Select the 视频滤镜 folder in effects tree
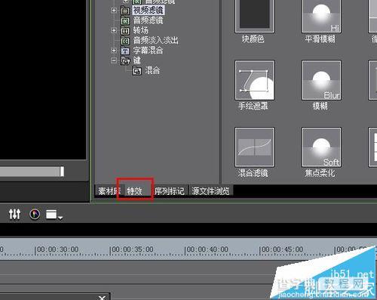This screenshot has height=300, width=377. [148, 10]
